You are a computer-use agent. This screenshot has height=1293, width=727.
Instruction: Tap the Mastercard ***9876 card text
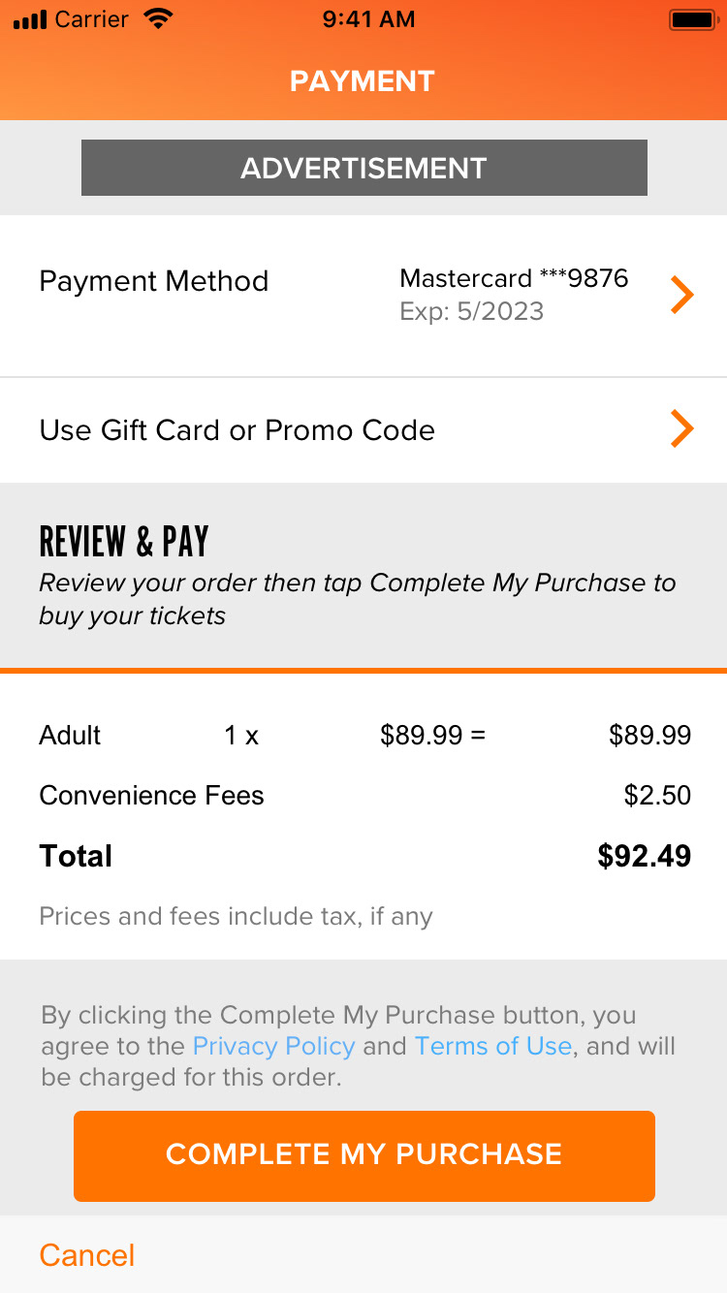click(x=514, y=279)
